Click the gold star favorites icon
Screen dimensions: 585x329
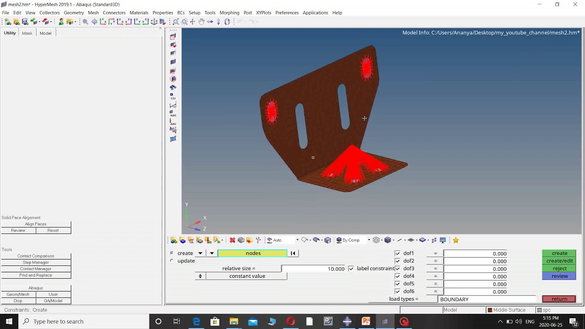(456, 240)
